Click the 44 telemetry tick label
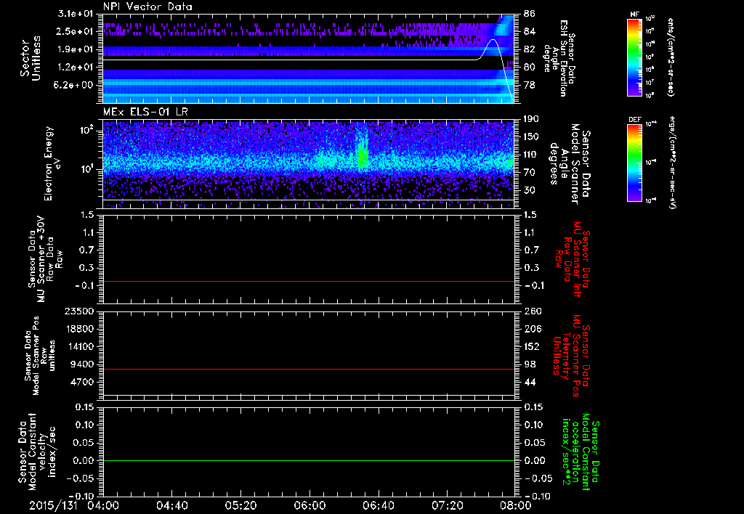Screen dimensions: 744x514 point(530,382)
